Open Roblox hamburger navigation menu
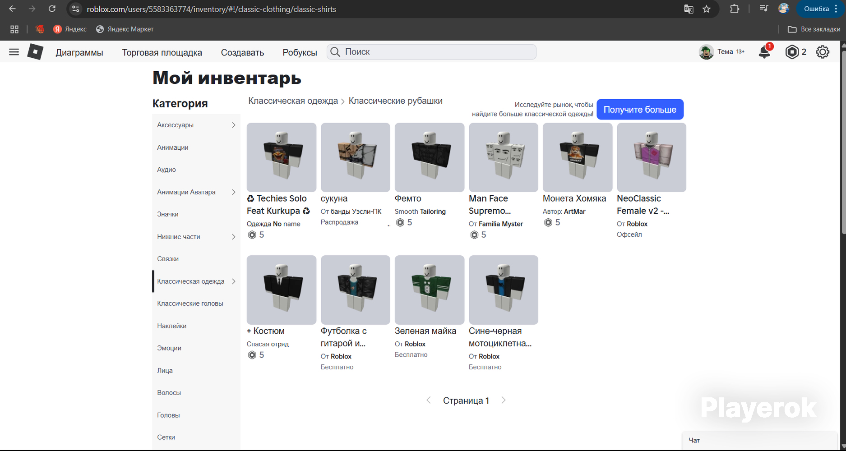 point(14,52)
